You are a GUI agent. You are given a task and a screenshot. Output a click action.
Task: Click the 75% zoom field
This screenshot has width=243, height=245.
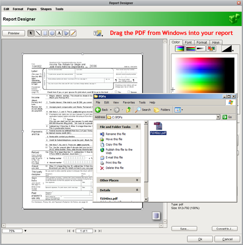[12, 231]
